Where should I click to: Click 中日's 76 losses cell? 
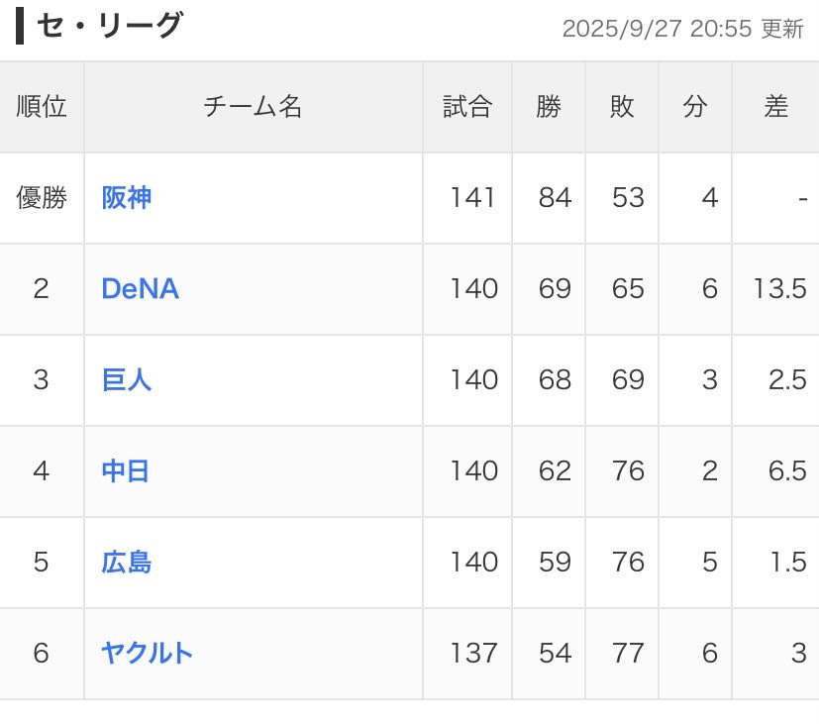point(628,471)
